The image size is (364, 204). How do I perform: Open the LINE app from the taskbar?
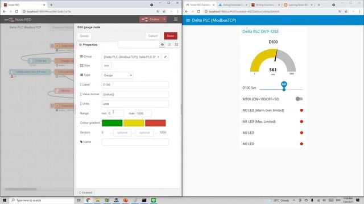coord(154,200)
